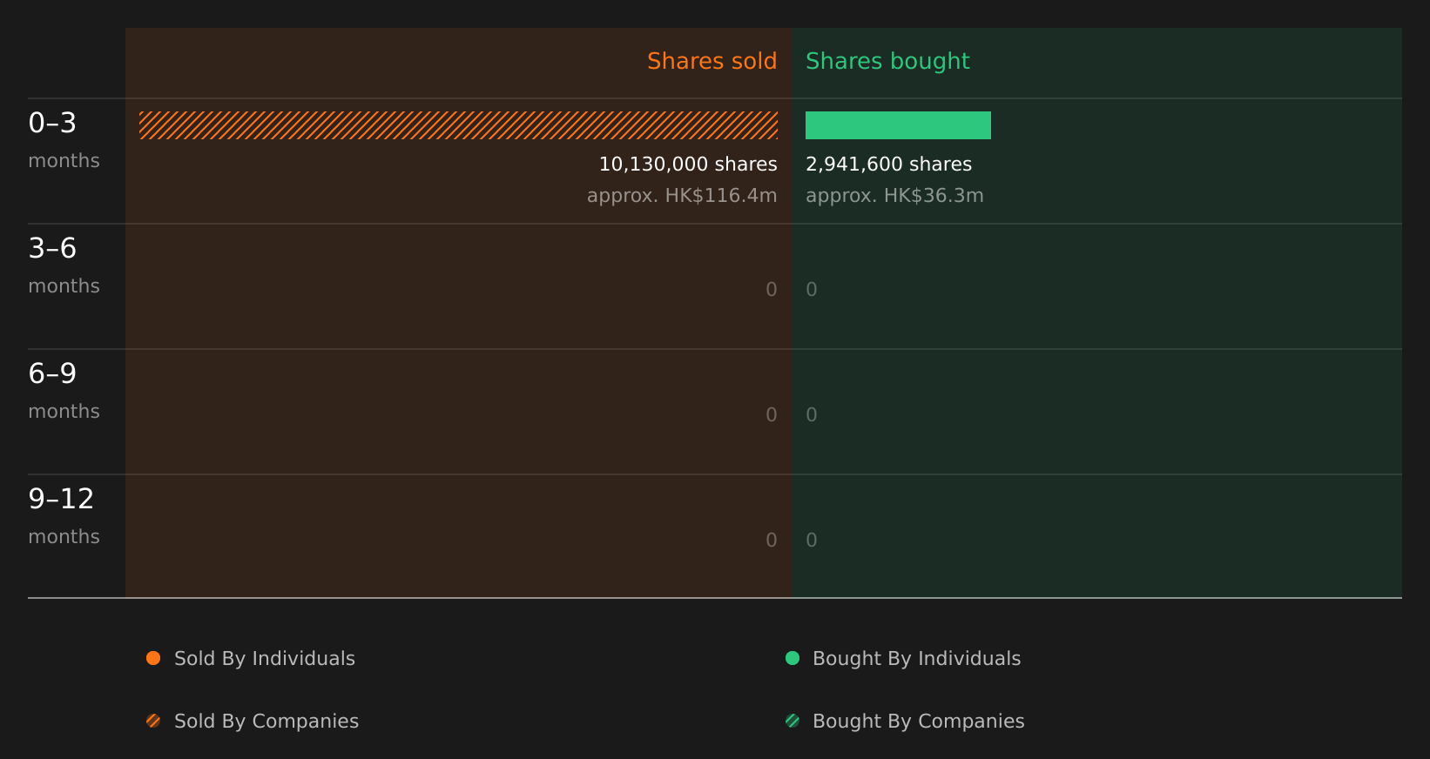Toggle the Bought By Companies legend label
The width and height of the screenshot is (1430, 759).
(x=918, y=722)
